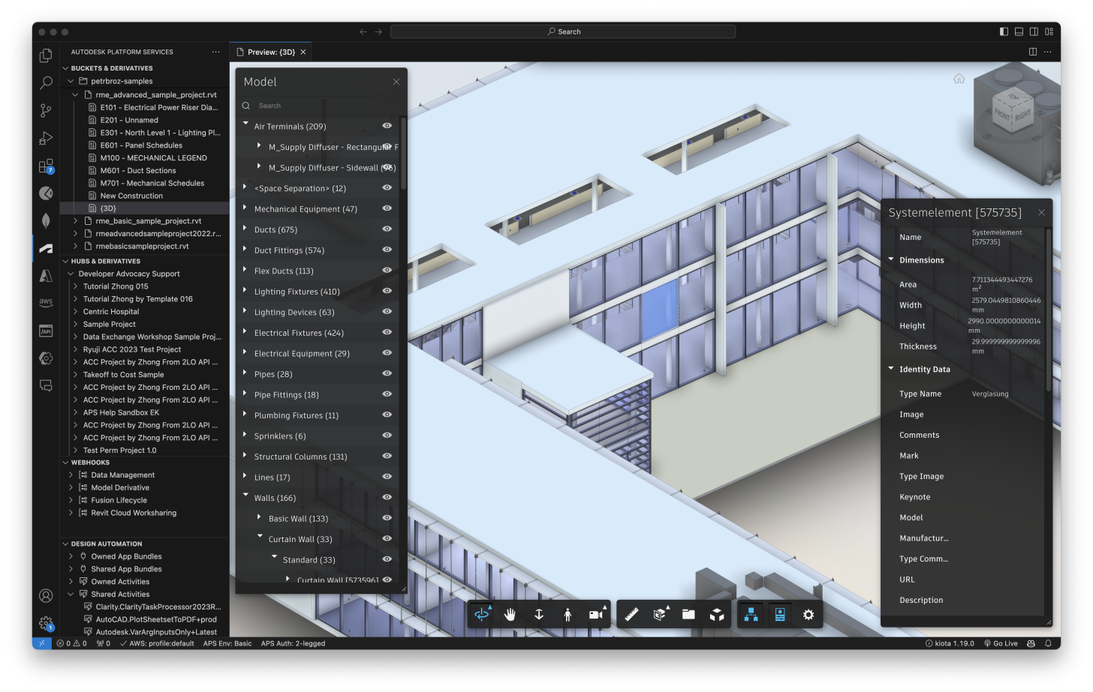This screenshot has width=1093, height=692.
Task: Select the Zoom dolly tool
Action: (x=539, y=615)
